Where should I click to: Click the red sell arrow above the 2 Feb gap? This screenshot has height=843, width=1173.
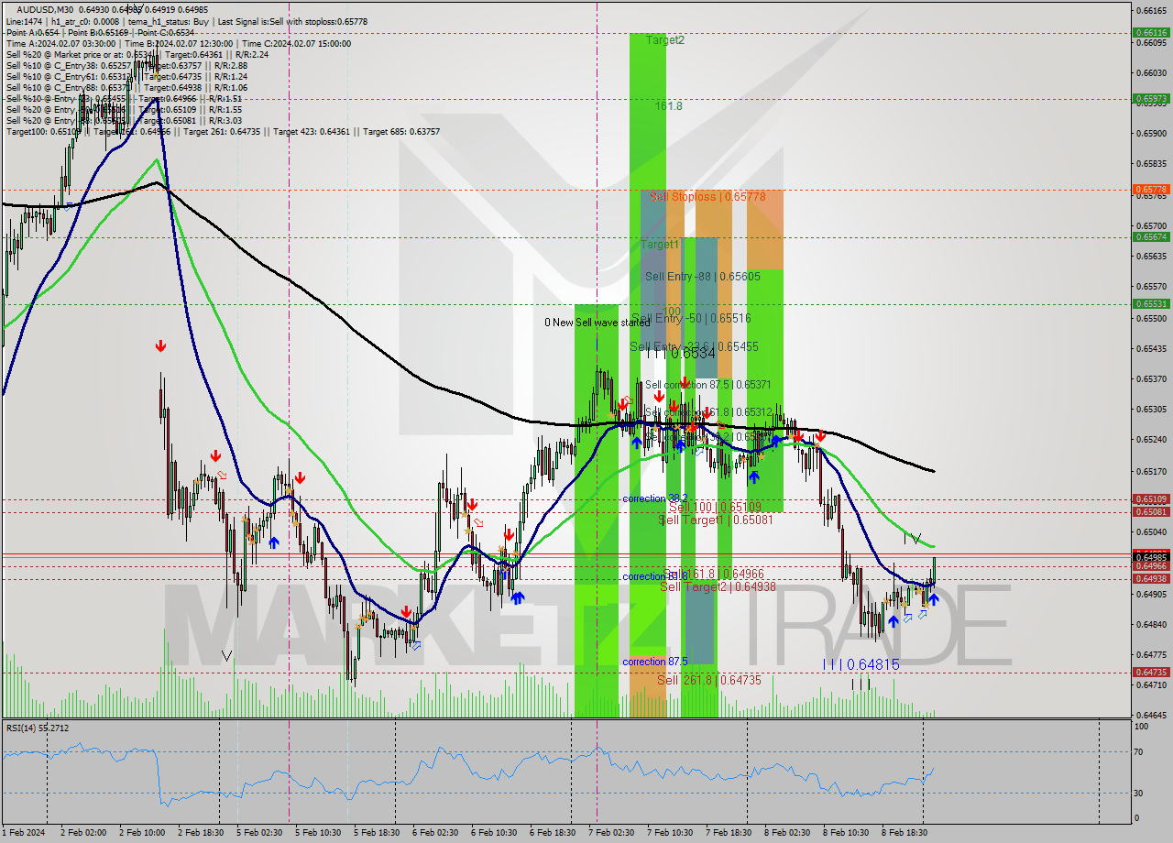click(x=160, y=345)
